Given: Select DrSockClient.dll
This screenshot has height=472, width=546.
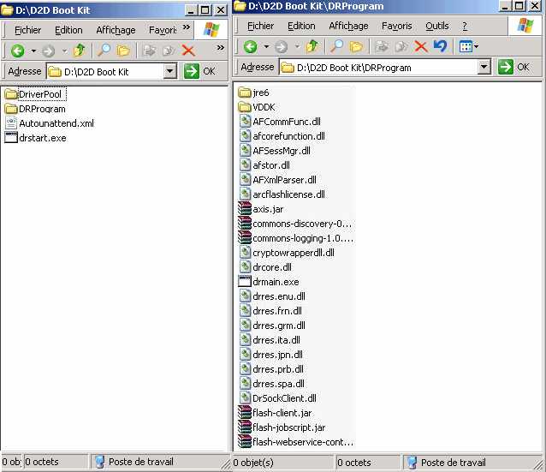Looking at the screenshot, I should (x=278, y=398).
